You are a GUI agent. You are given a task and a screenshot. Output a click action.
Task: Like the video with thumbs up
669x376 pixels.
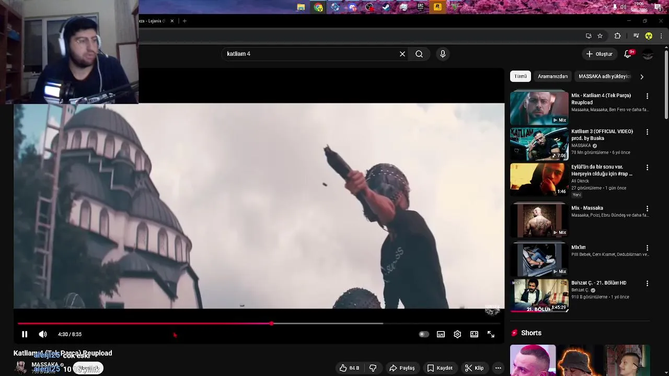click(349, 368)
